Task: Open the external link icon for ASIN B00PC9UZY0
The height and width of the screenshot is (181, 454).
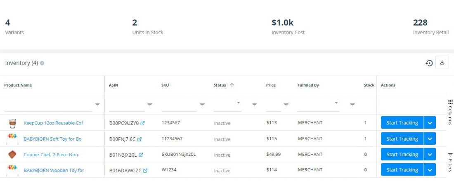Action: point(142,123)
